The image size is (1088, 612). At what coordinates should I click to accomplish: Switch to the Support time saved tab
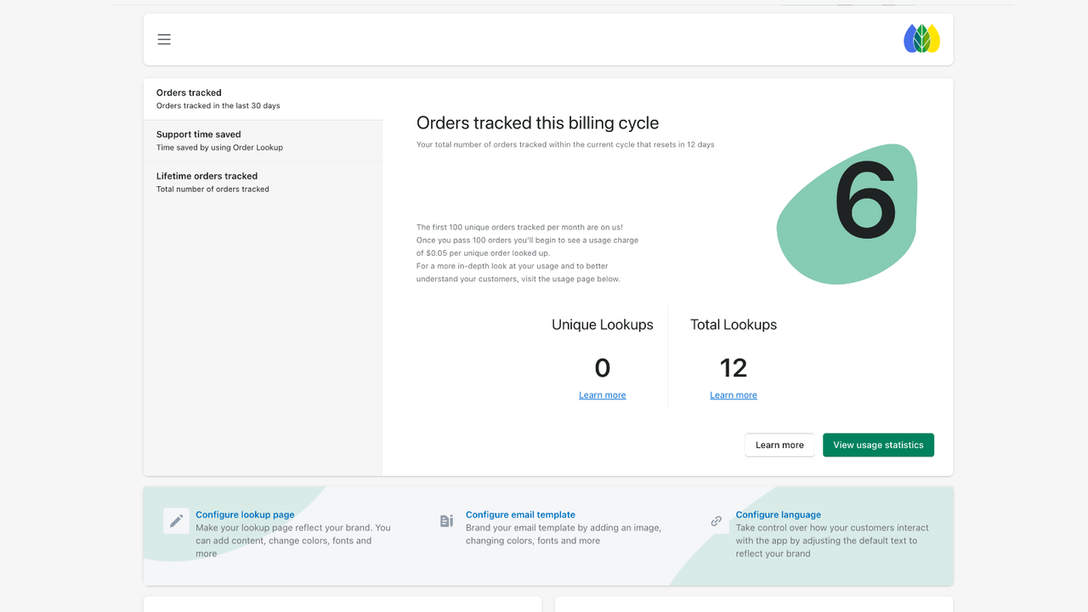[263, 141]
